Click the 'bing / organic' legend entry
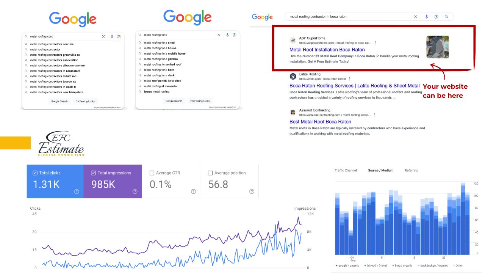Screen dimensions: 485x273 [402, 265]
